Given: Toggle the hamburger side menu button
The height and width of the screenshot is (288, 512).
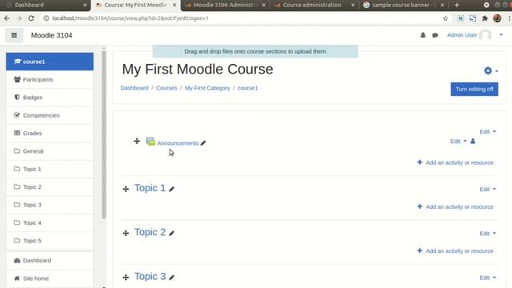Looking at the screenshot, I should click(14, 35).
